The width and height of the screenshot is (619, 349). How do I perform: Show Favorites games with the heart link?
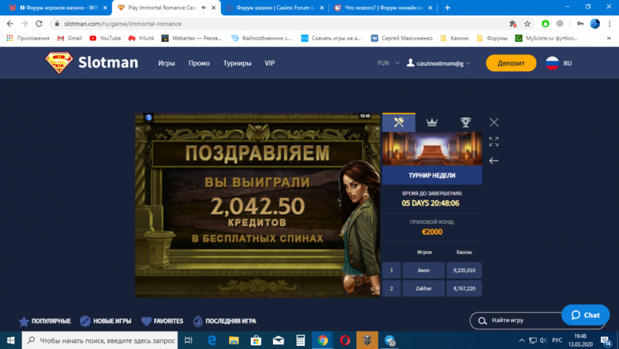click(162, 321)
